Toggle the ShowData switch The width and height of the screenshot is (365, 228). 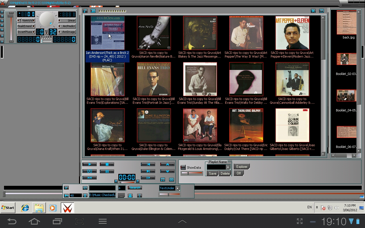[183, 167]
